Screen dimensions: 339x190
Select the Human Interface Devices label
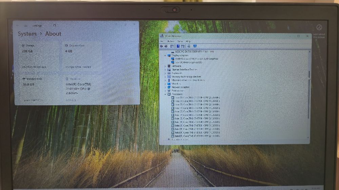tap(185, 70)
